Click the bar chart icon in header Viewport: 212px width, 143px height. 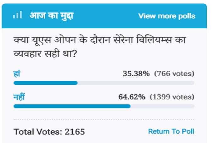tap(18, 15)
